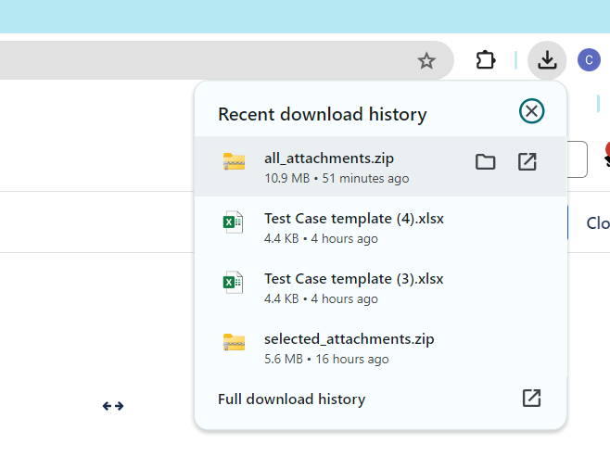Image resolution: width=610 pixels, height=469 pixels.
Task: Click the external-link icon beside Full download history
Action: tap(531, 399)
